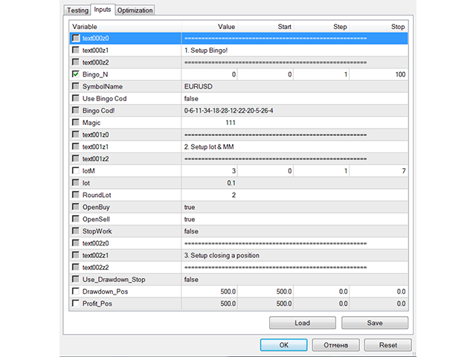Select the Inputs tab
This screenshot has width=476, height=357.
pyautogui.click(x=101, y=10)
